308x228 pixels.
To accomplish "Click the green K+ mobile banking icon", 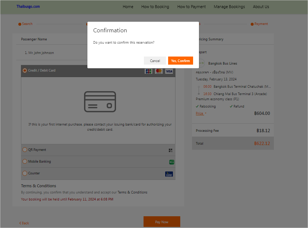I will pos(171,162).
